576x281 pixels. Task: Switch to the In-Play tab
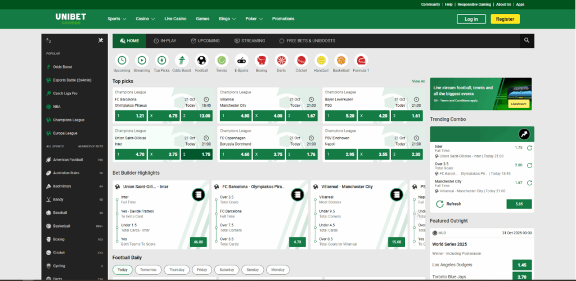(x=165, y=41)
